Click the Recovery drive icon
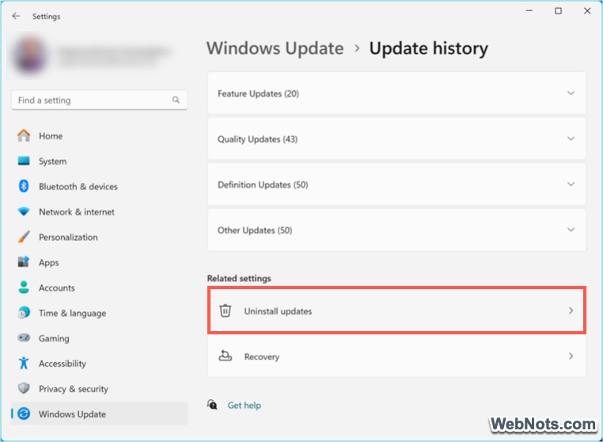The image size is (603, 442). [x=225, y=356]
